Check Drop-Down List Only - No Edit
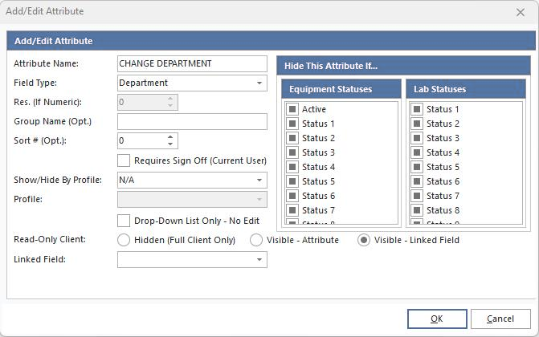Screen dimensions: 539x337 point(124,221)
